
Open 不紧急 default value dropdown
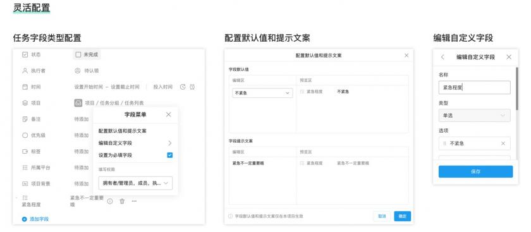pos(262,93)
